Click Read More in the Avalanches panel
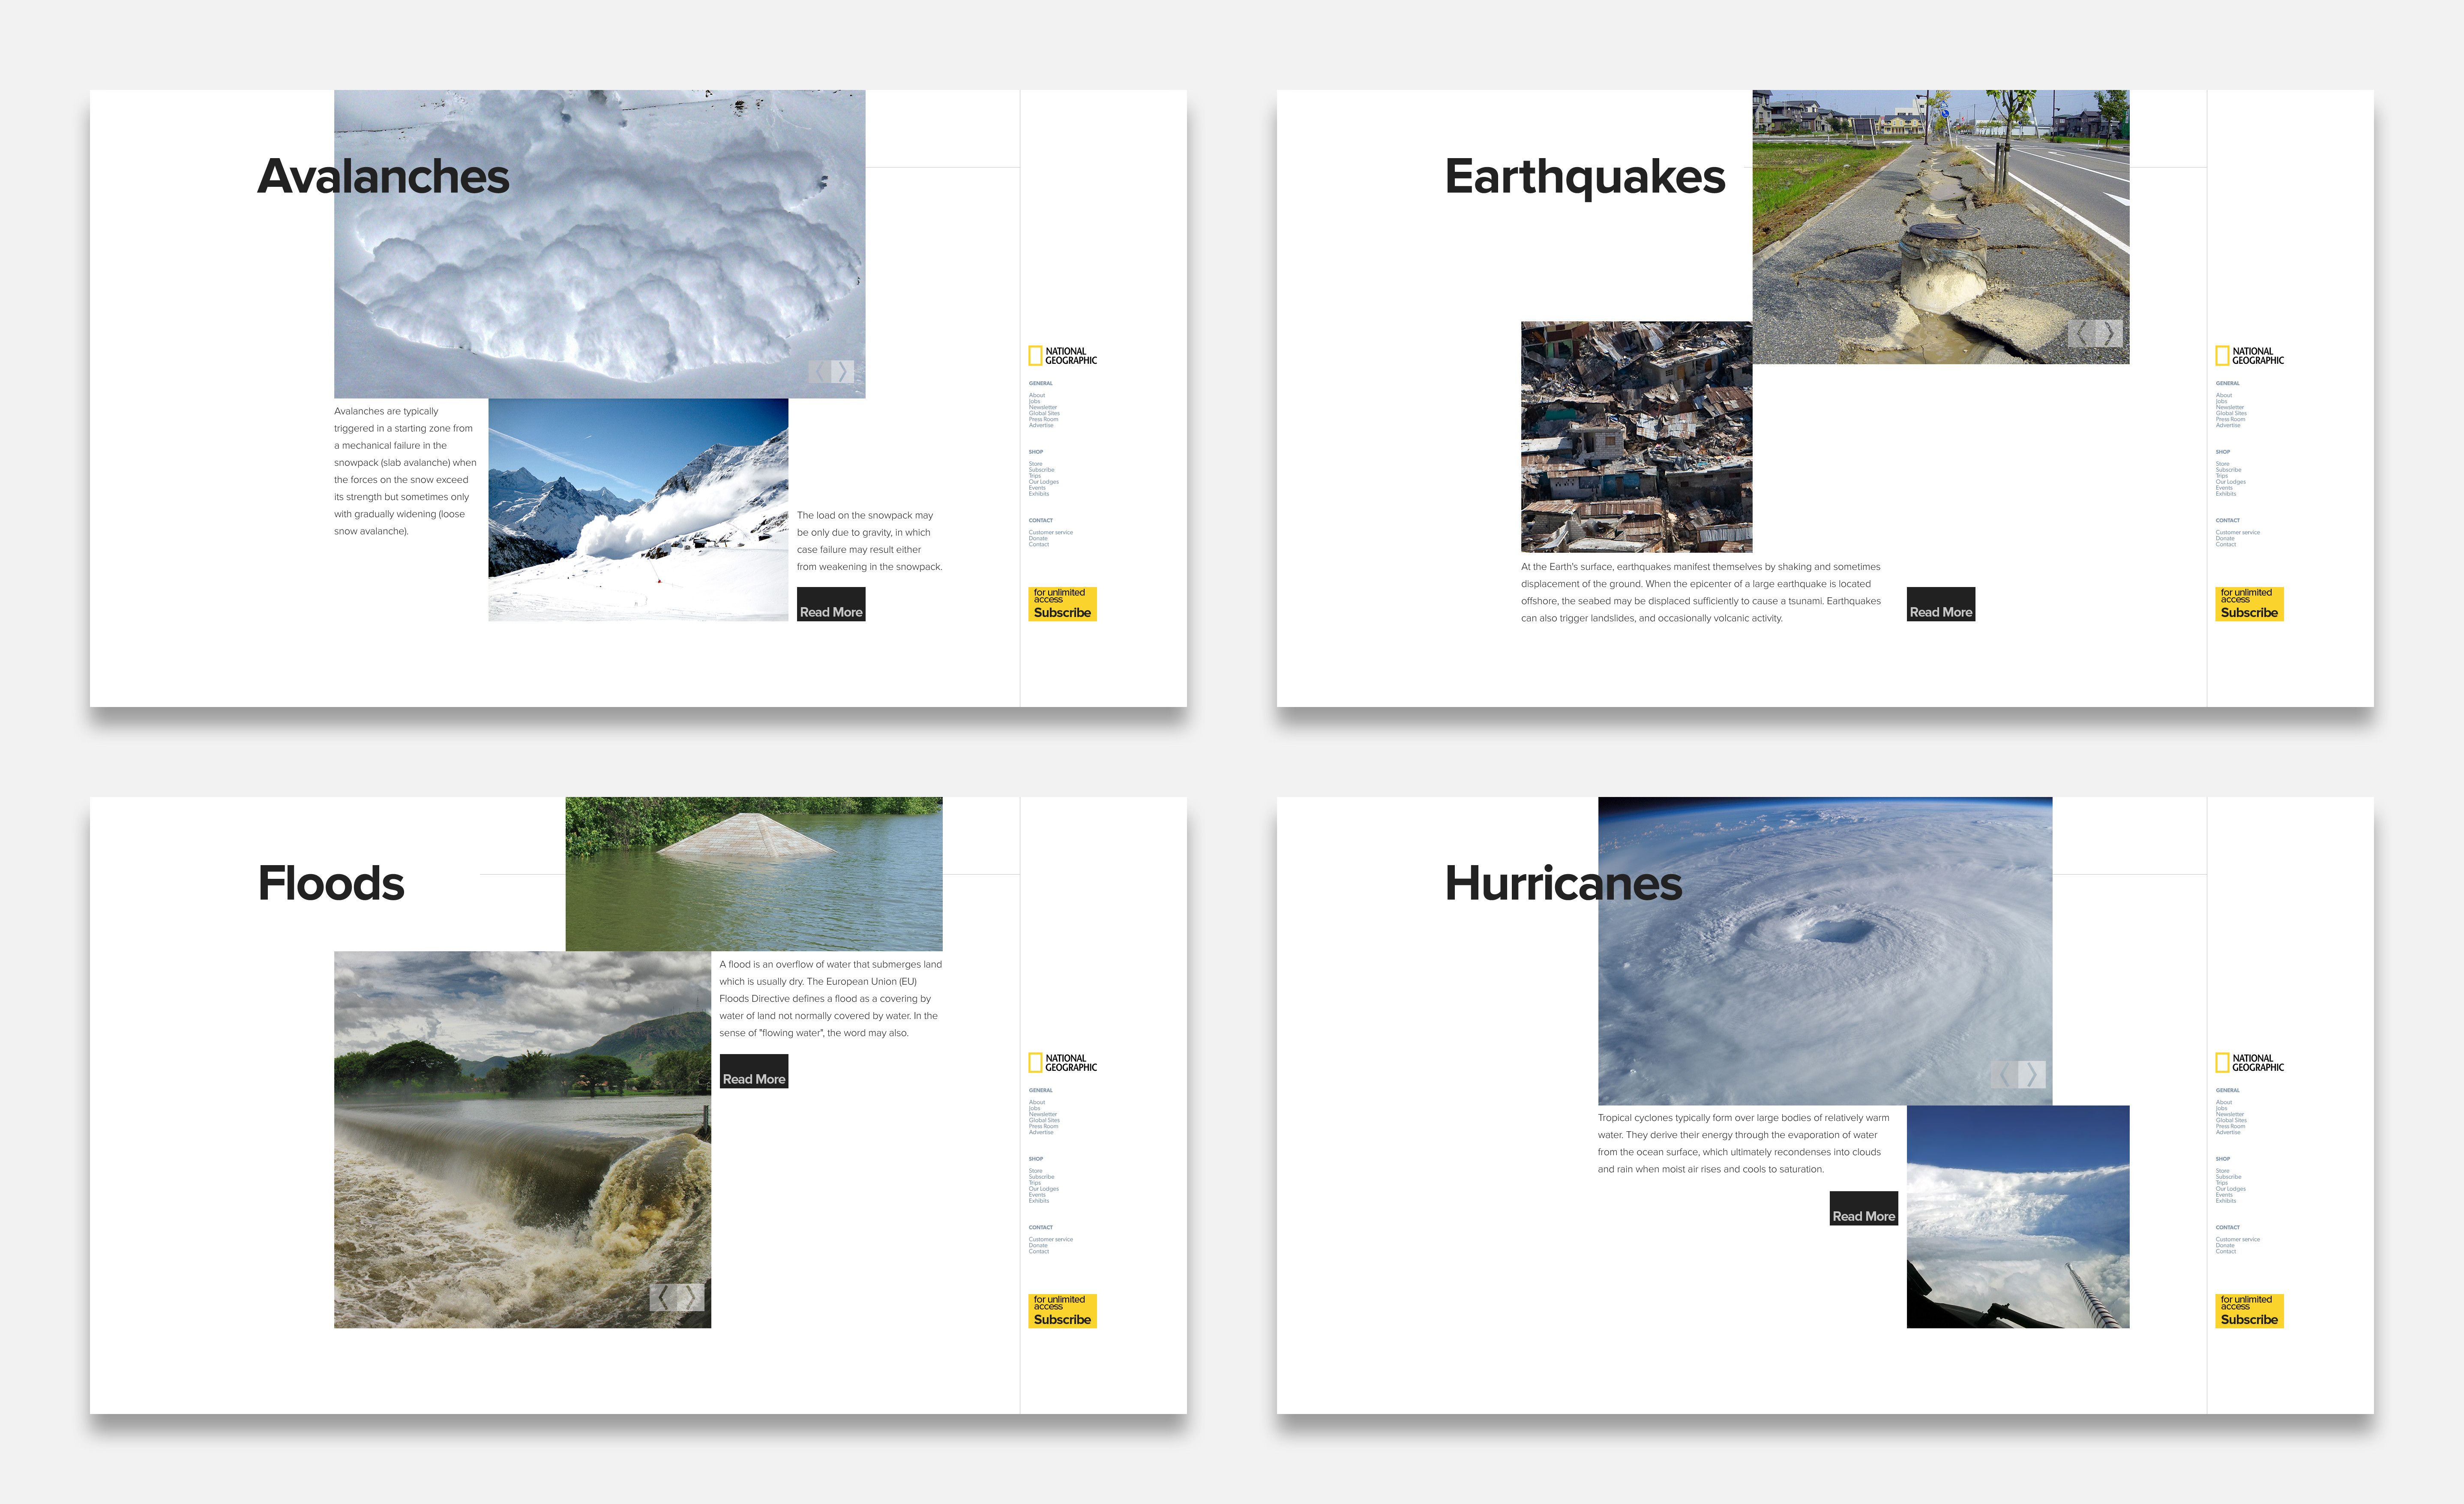2464x1504 pixels. pos(831,604)
